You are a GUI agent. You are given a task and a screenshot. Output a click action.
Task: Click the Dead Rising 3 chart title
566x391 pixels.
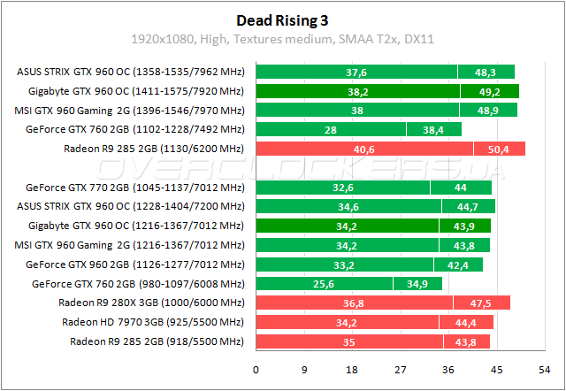tap(283, 19)
